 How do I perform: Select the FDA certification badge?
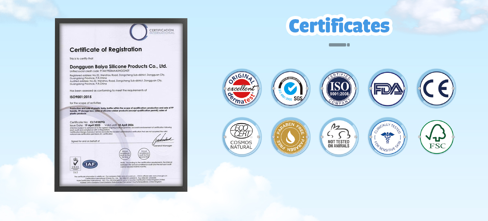(388, 88)
